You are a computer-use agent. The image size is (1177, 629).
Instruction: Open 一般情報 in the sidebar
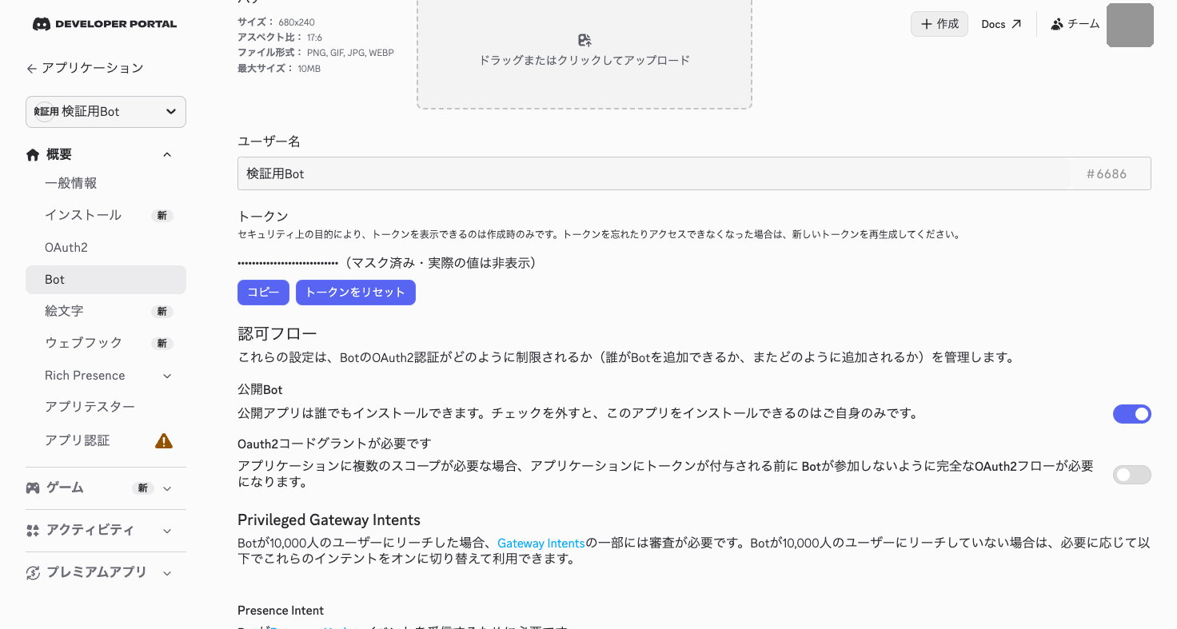(x=106, y=183)
